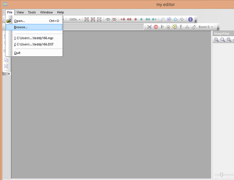Screen dimensions: 234x180
Task: Open the 100% zoom dropdown
Action: 75,19
